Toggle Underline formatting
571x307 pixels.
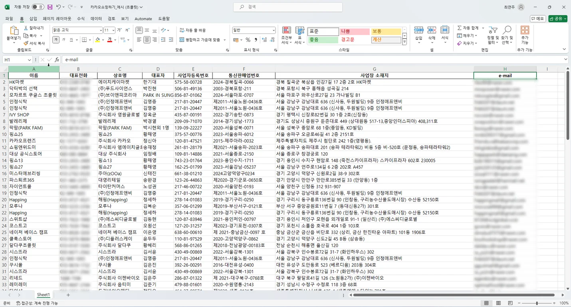click(x=71, y=40)
